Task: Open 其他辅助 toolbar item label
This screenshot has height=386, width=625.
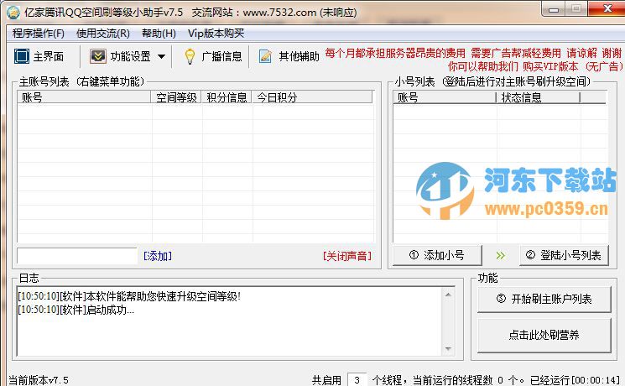Action: 299,56
